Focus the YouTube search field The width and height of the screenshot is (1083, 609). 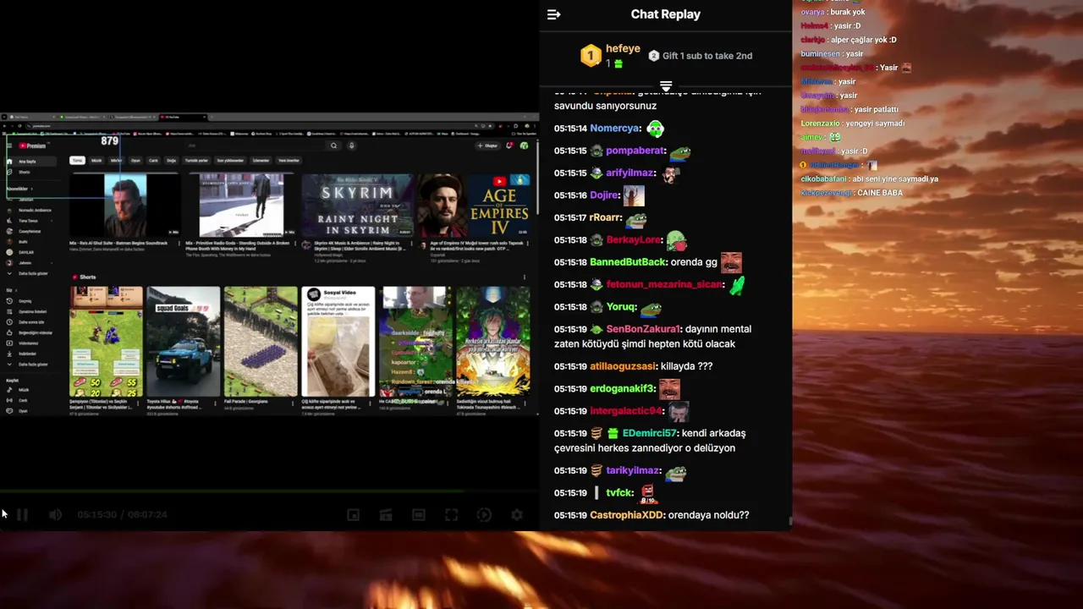point(257,145)
